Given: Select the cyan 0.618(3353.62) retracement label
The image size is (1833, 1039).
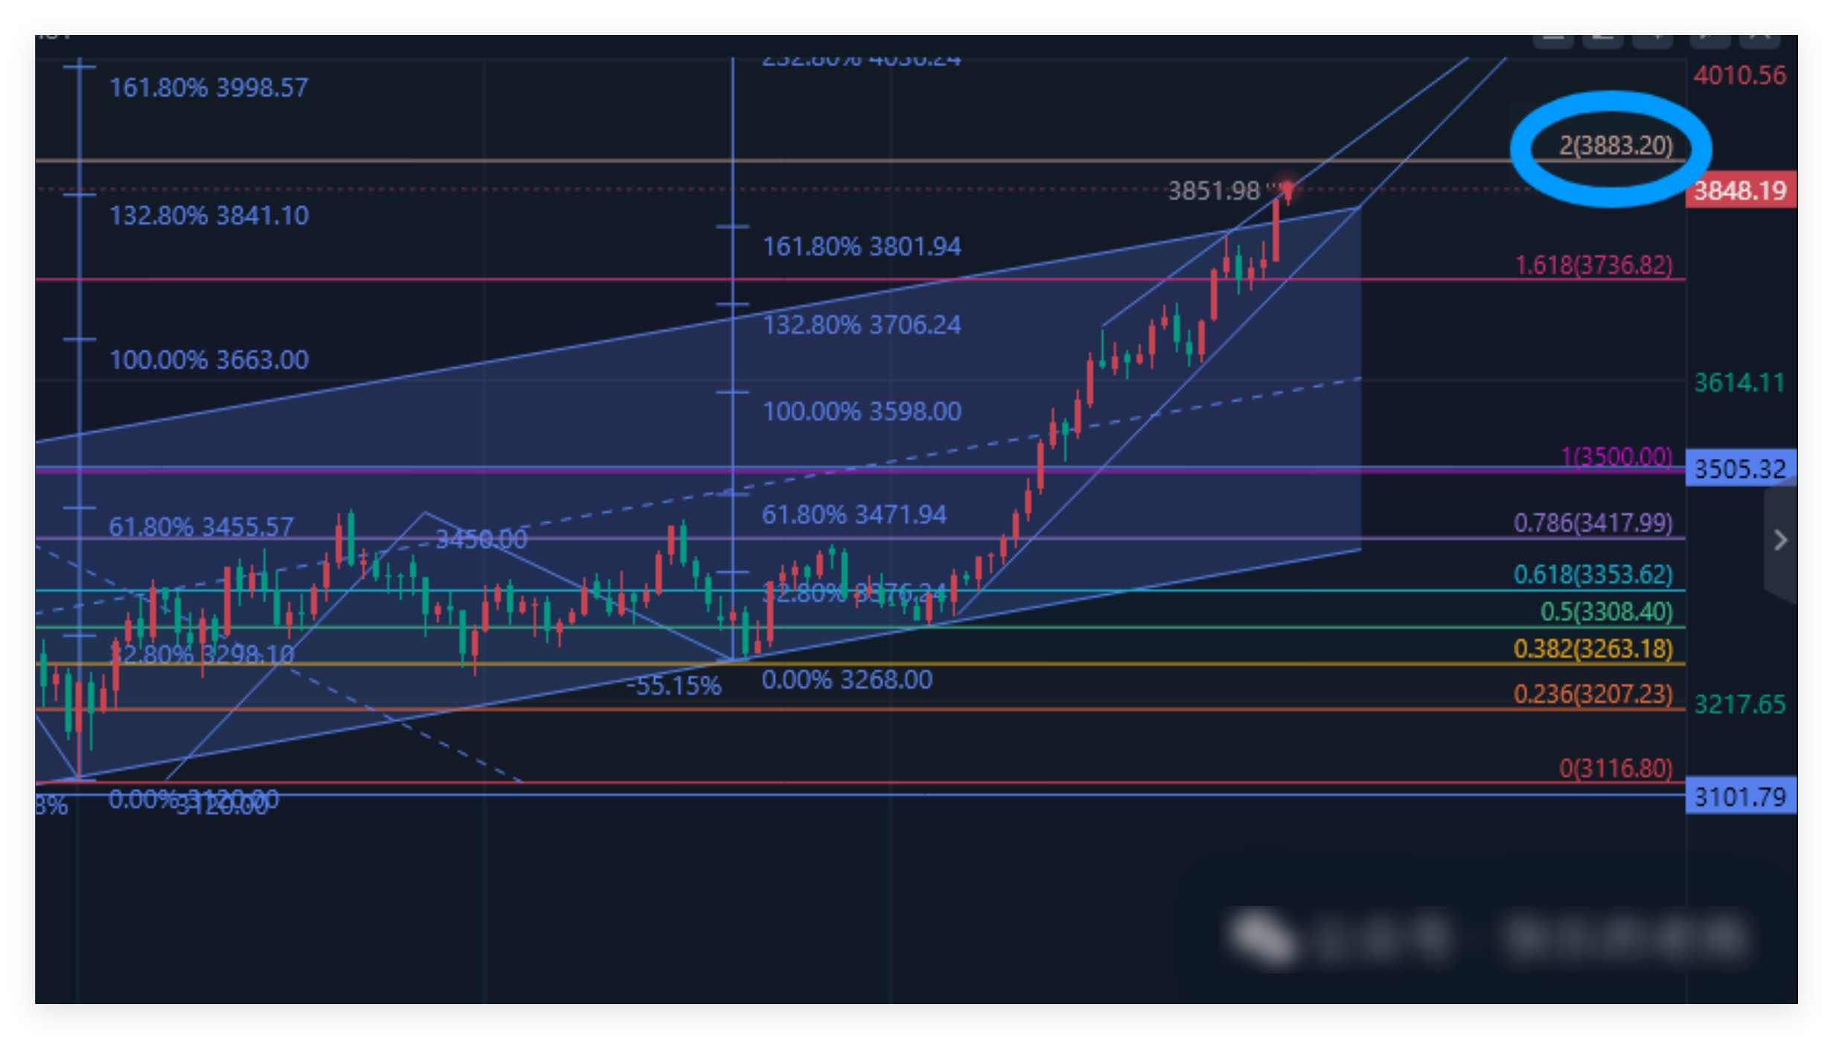Looking at the screenshot, I should (1593, 575).
